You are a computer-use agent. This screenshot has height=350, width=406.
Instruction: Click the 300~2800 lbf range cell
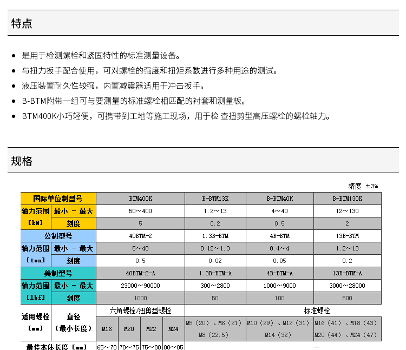pyautogui.click(x=215, y=285)
